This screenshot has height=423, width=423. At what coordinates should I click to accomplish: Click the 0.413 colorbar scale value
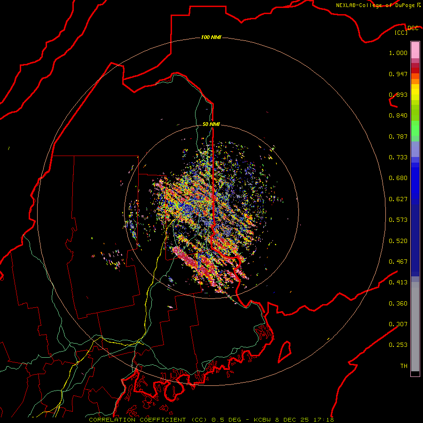pyautogui.click(x=398, y=282)
